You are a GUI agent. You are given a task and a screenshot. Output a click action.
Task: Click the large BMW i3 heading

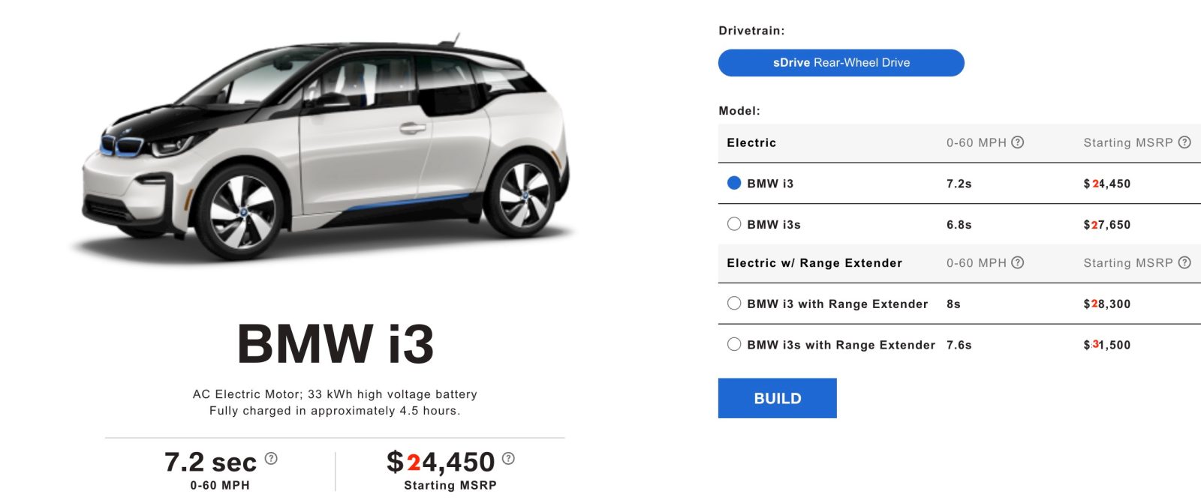pyautogui.click(x=336, y=344)
